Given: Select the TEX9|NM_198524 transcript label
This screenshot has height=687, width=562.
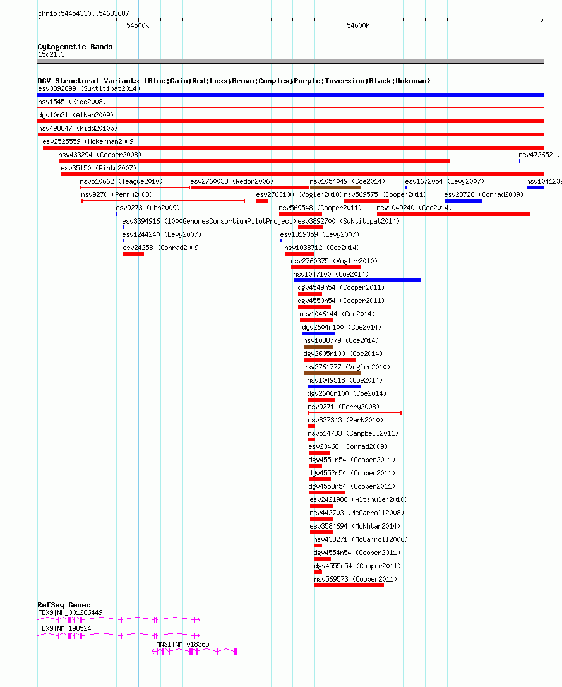Looking at the screenshot, I should point(65,628).
